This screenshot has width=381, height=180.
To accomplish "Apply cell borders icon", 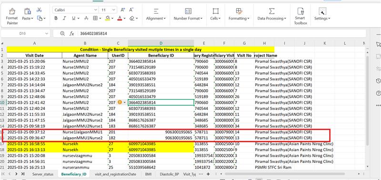I will click(x=95, y=18).
